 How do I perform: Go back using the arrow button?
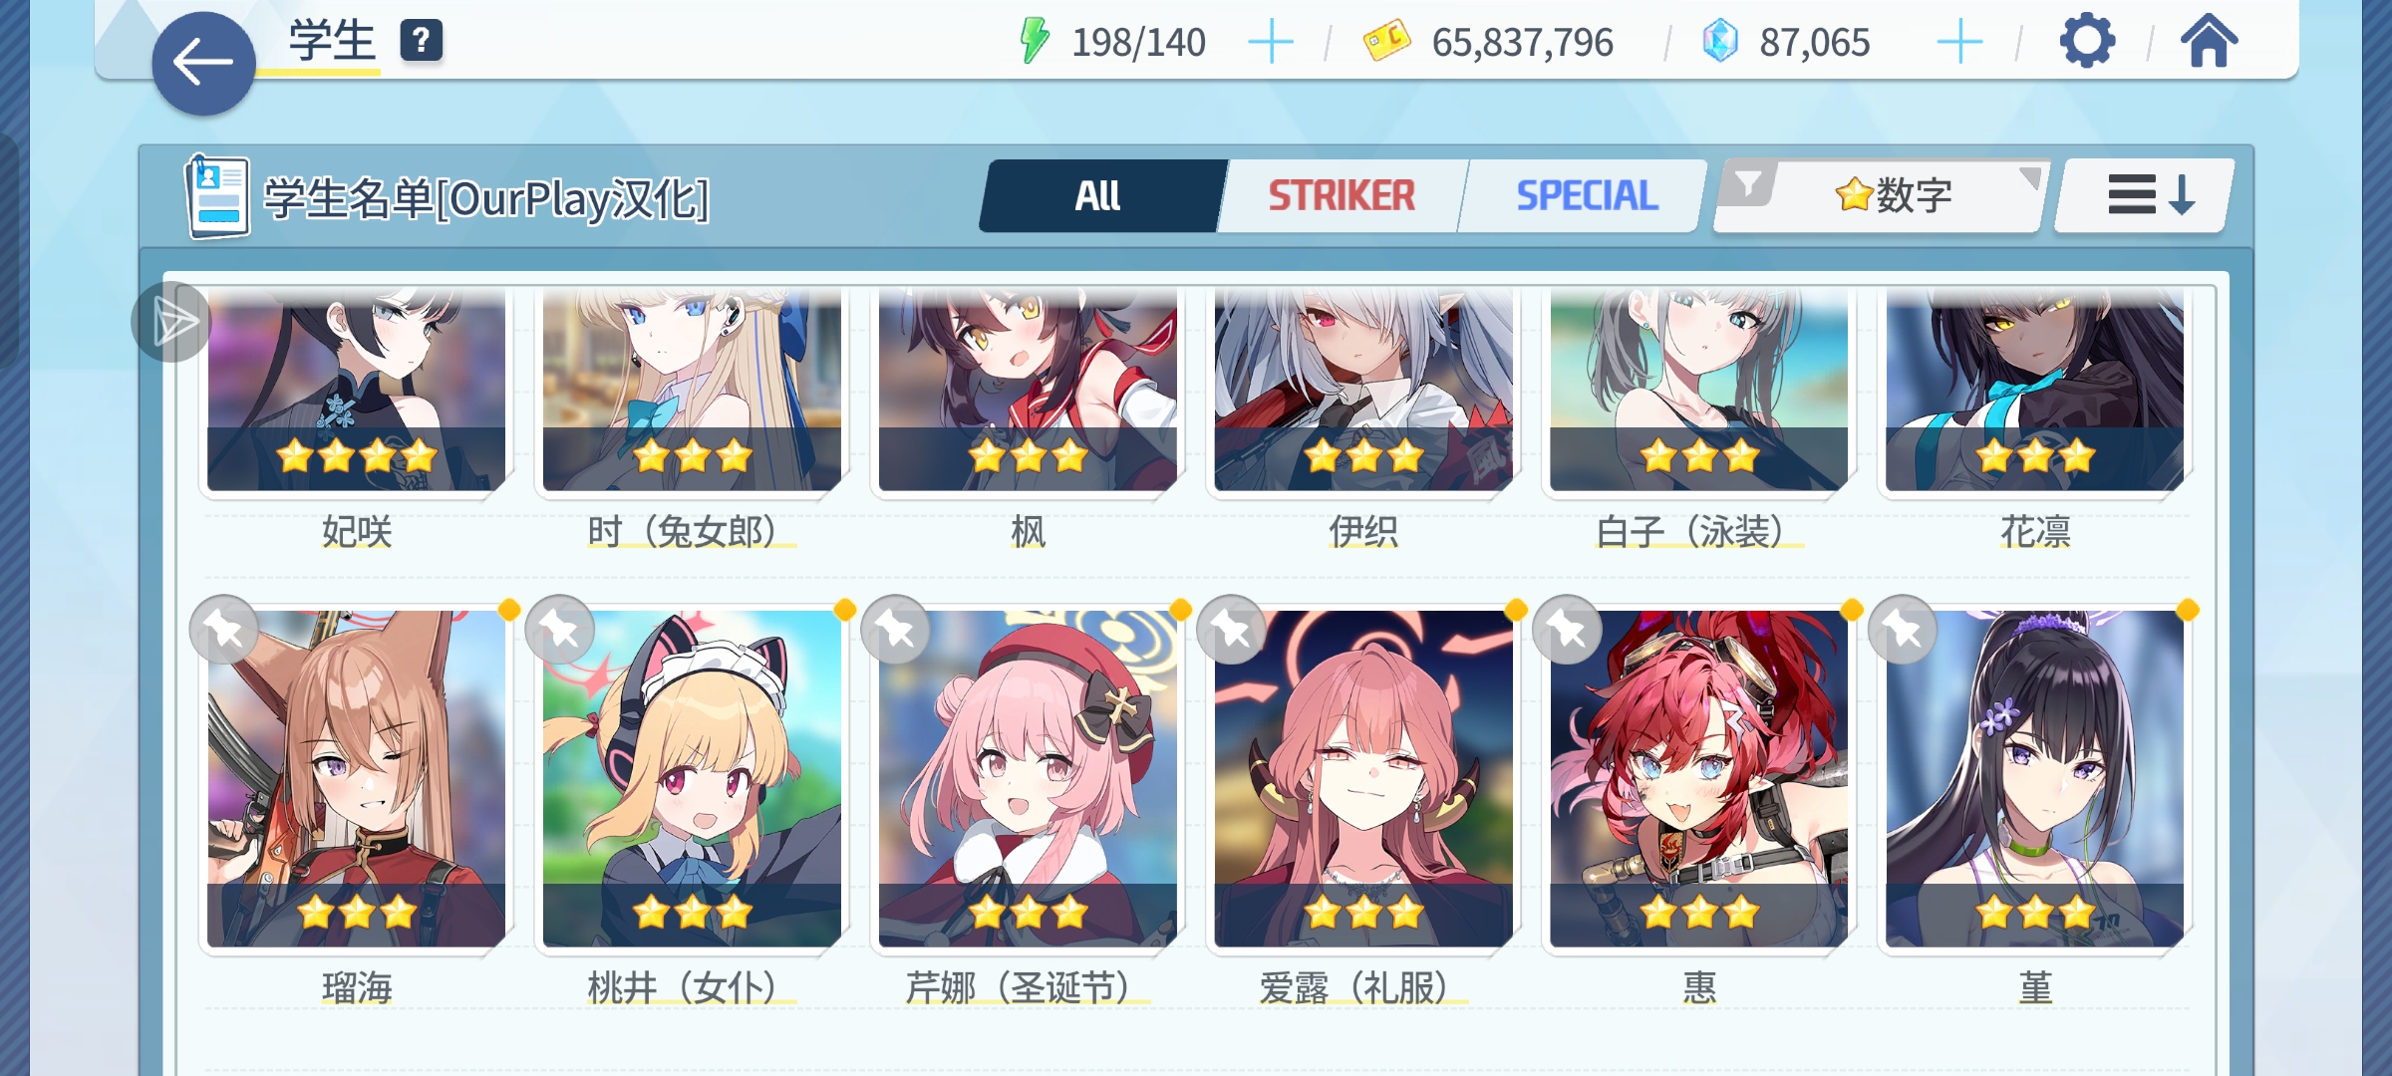pyautogui.click(x=203, y=64)
